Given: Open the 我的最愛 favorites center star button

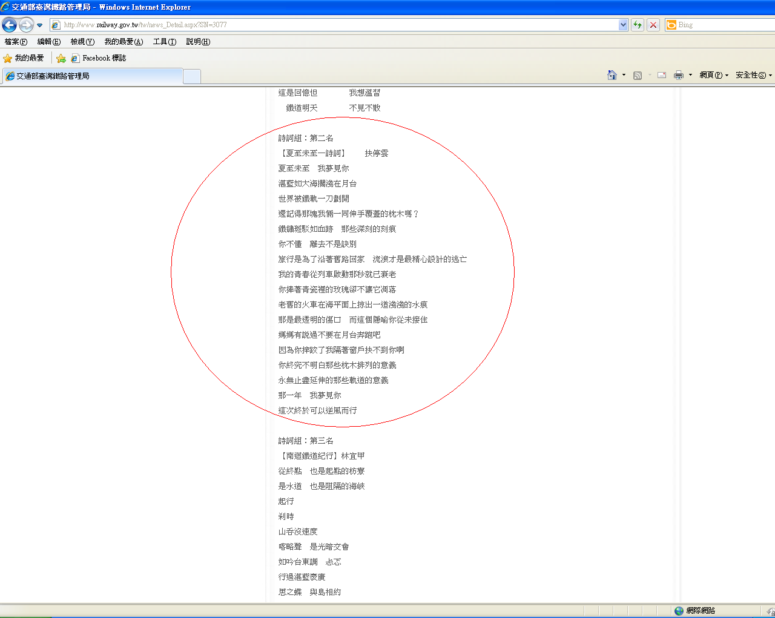Looking at the screenshot, I should [x=24, y=58].
